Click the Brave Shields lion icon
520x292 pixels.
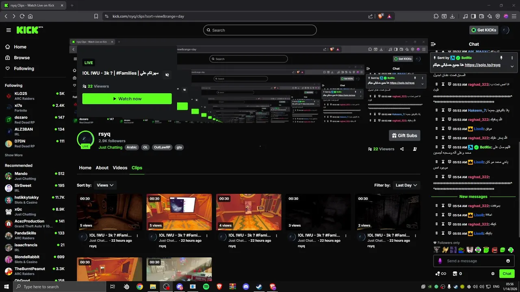pos(381,16)
